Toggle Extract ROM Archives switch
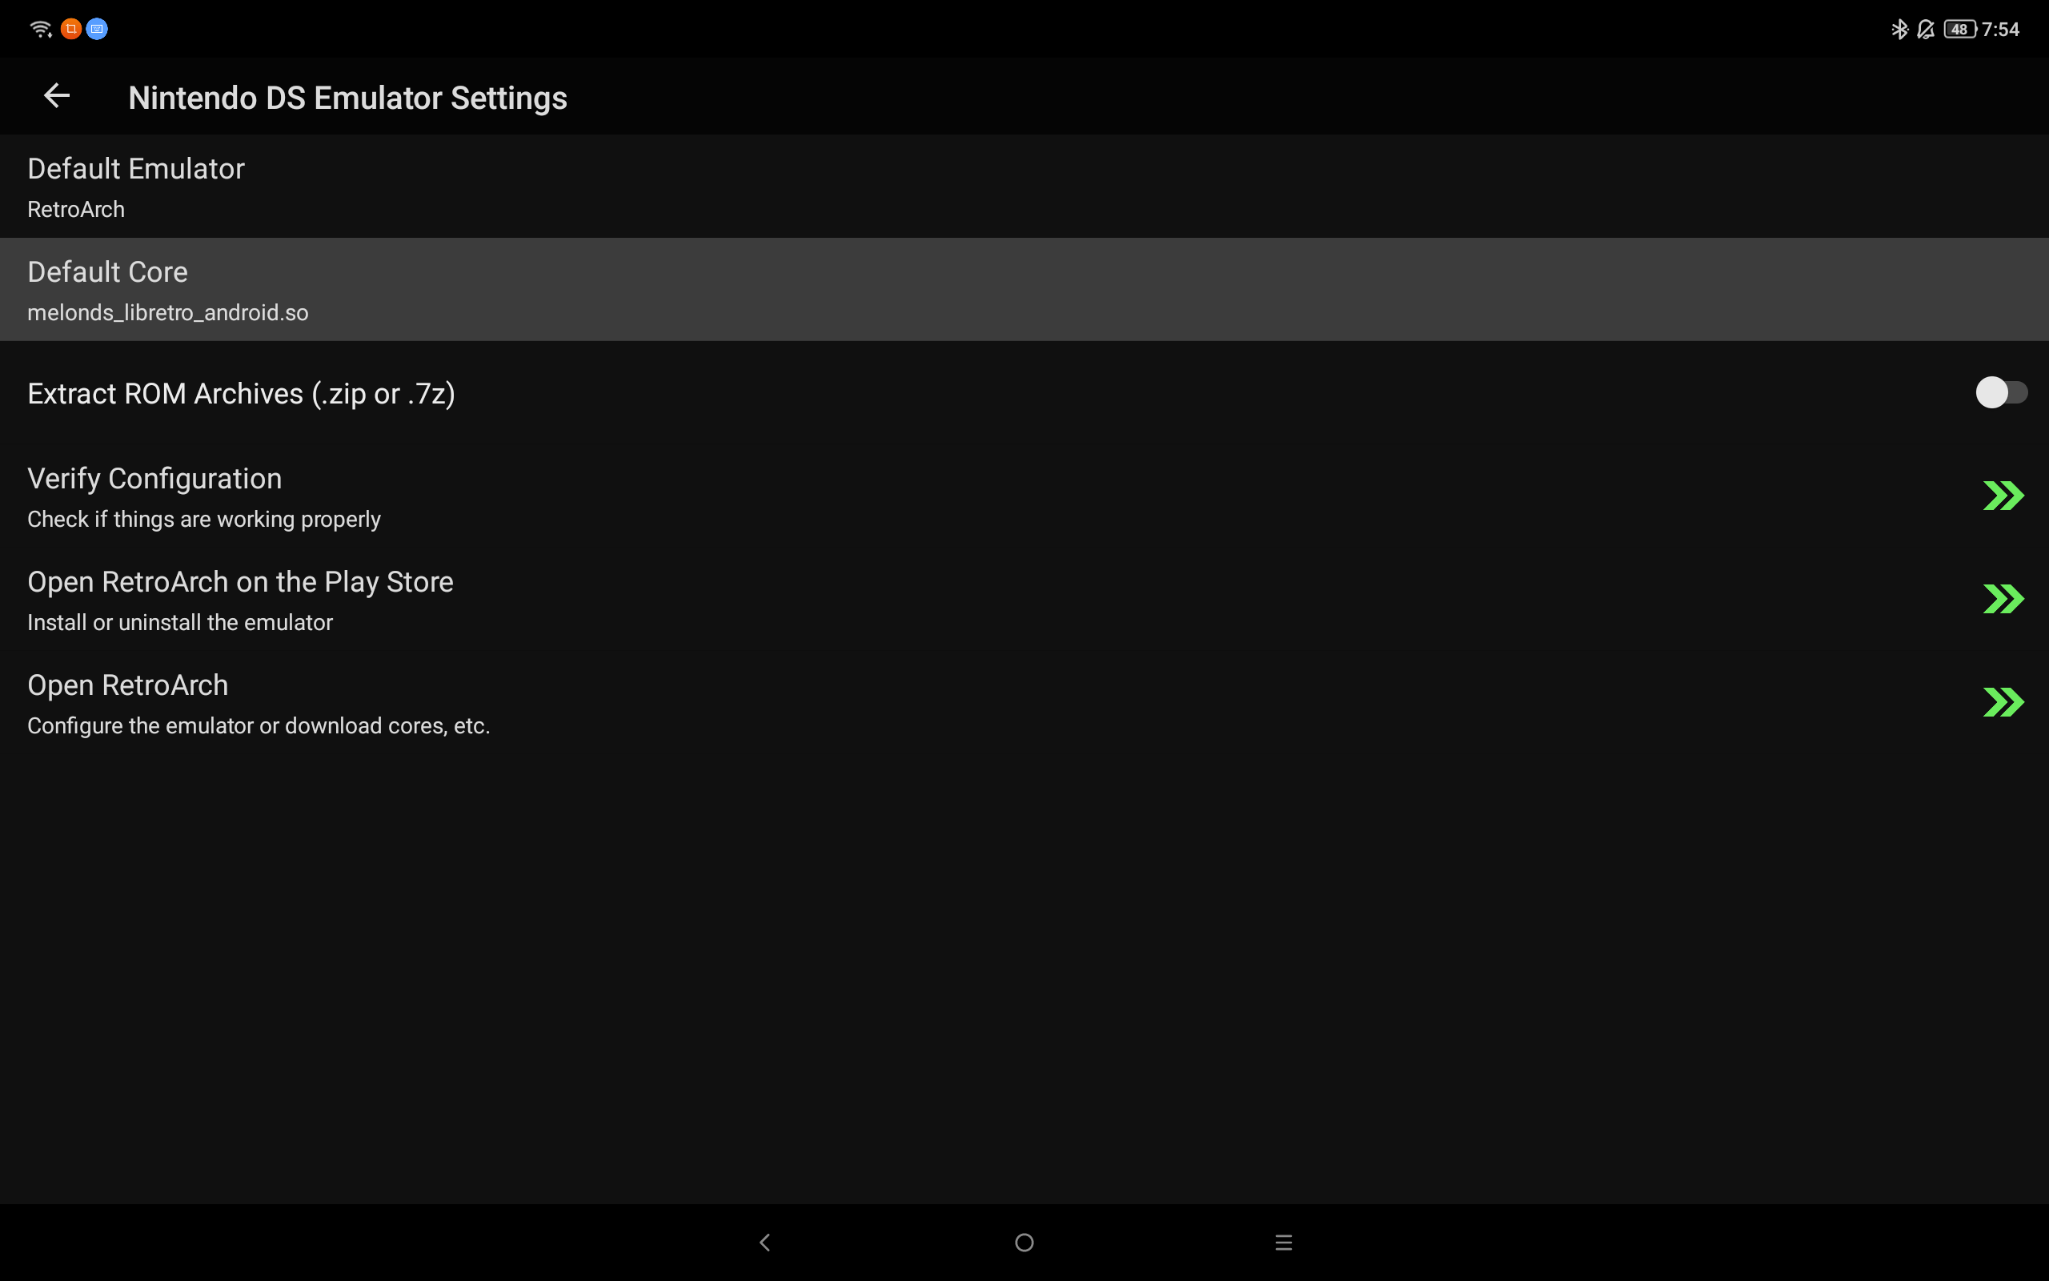Viewport: 2049px width, 1281px height. click(x=2002, y=392)
